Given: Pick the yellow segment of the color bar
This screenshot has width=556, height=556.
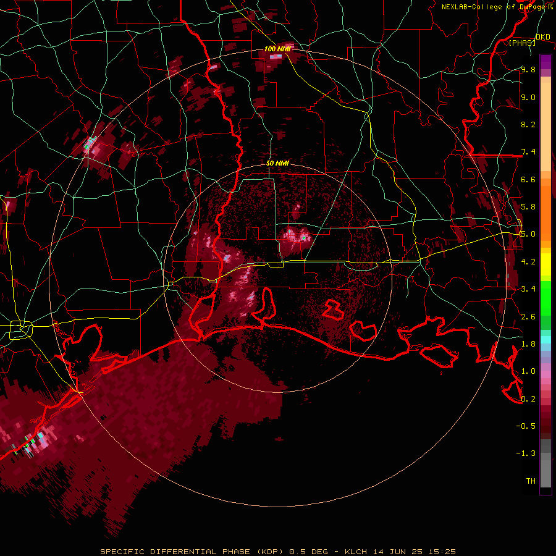Looking at the screenshot, I should (545, 264).
